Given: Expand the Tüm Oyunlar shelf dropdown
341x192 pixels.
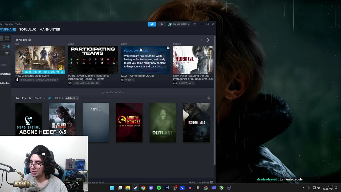Looking at the screenshot, I should 45,98.
